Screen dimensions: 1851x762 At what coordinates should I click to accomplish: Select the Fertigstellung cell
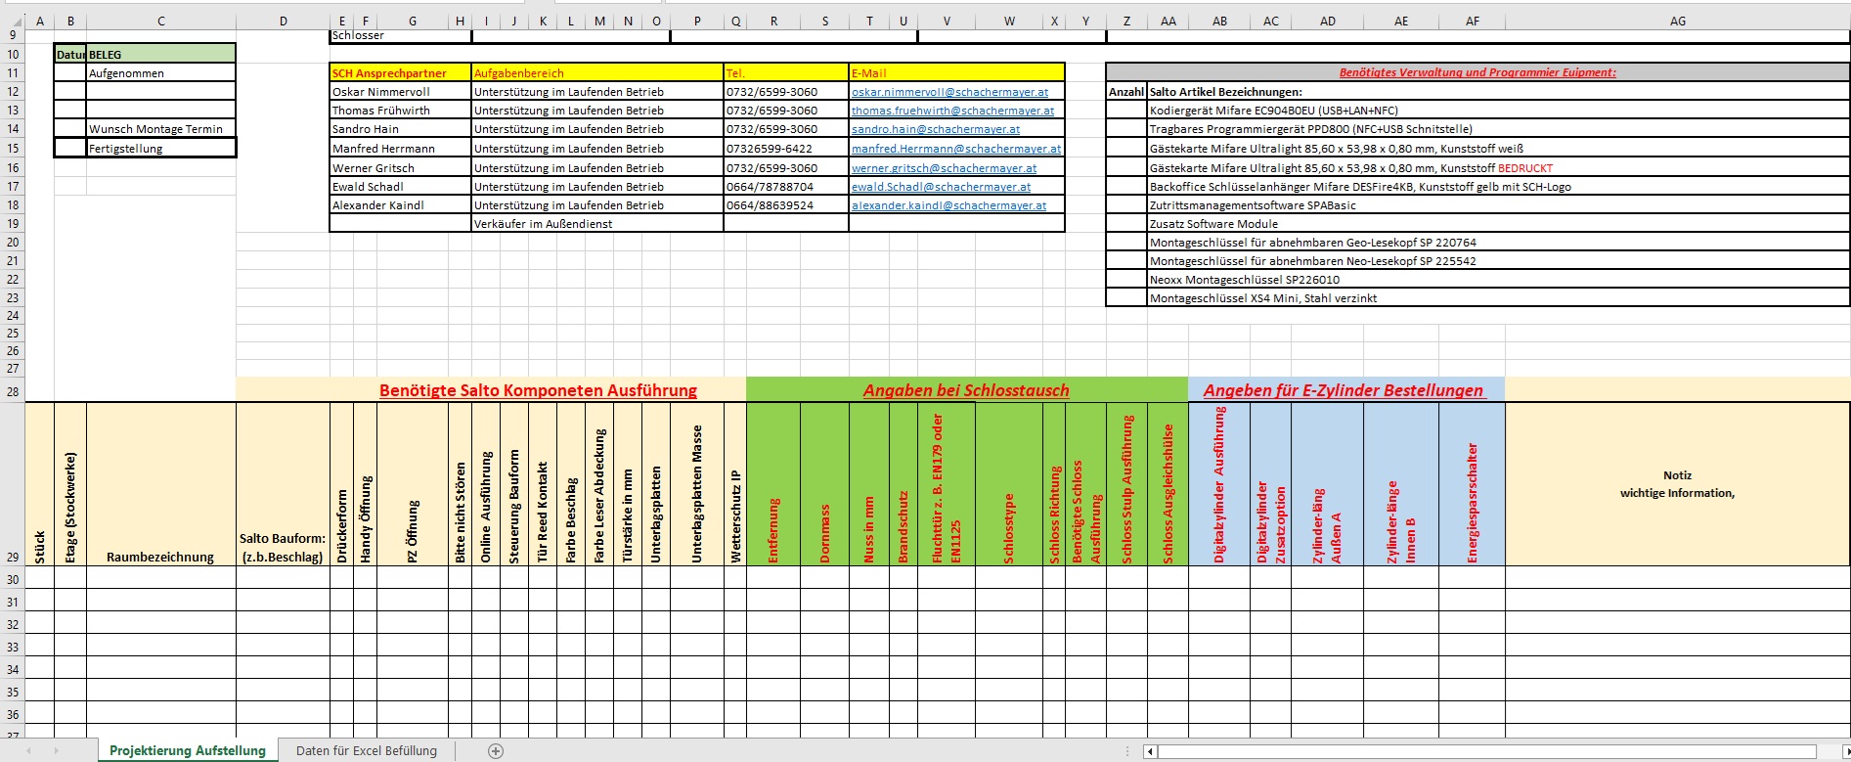(x=161, y=149)
